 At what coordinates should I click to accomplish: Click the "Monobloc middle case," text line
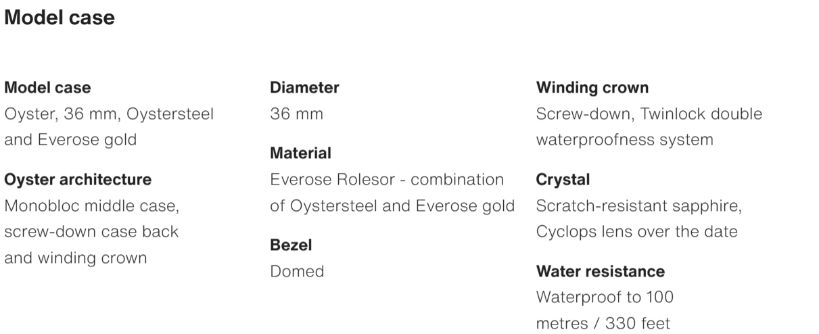pos(92,206)
